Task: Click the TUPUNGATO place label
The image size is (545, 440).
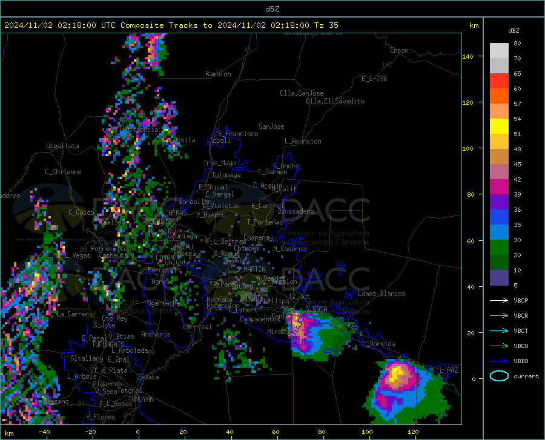Action: [x=108, y=344]
